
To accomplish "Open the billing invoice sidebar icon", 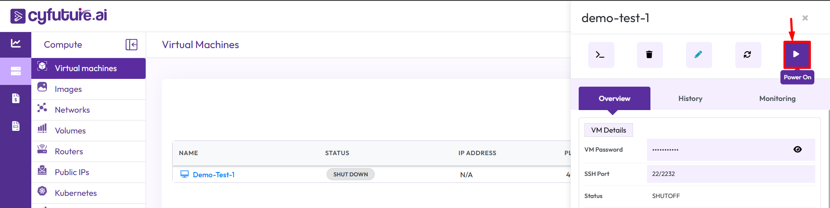I will (x=16, y=98).
